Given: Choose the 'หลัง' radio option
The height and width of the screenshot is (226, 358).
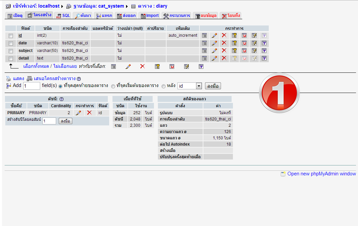Looking at the screenshot, I should pyautogui.click(x=164, y=86).
